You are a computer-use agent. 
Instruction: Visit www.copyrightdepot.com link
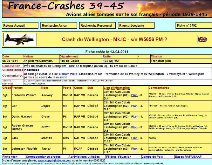54,161
